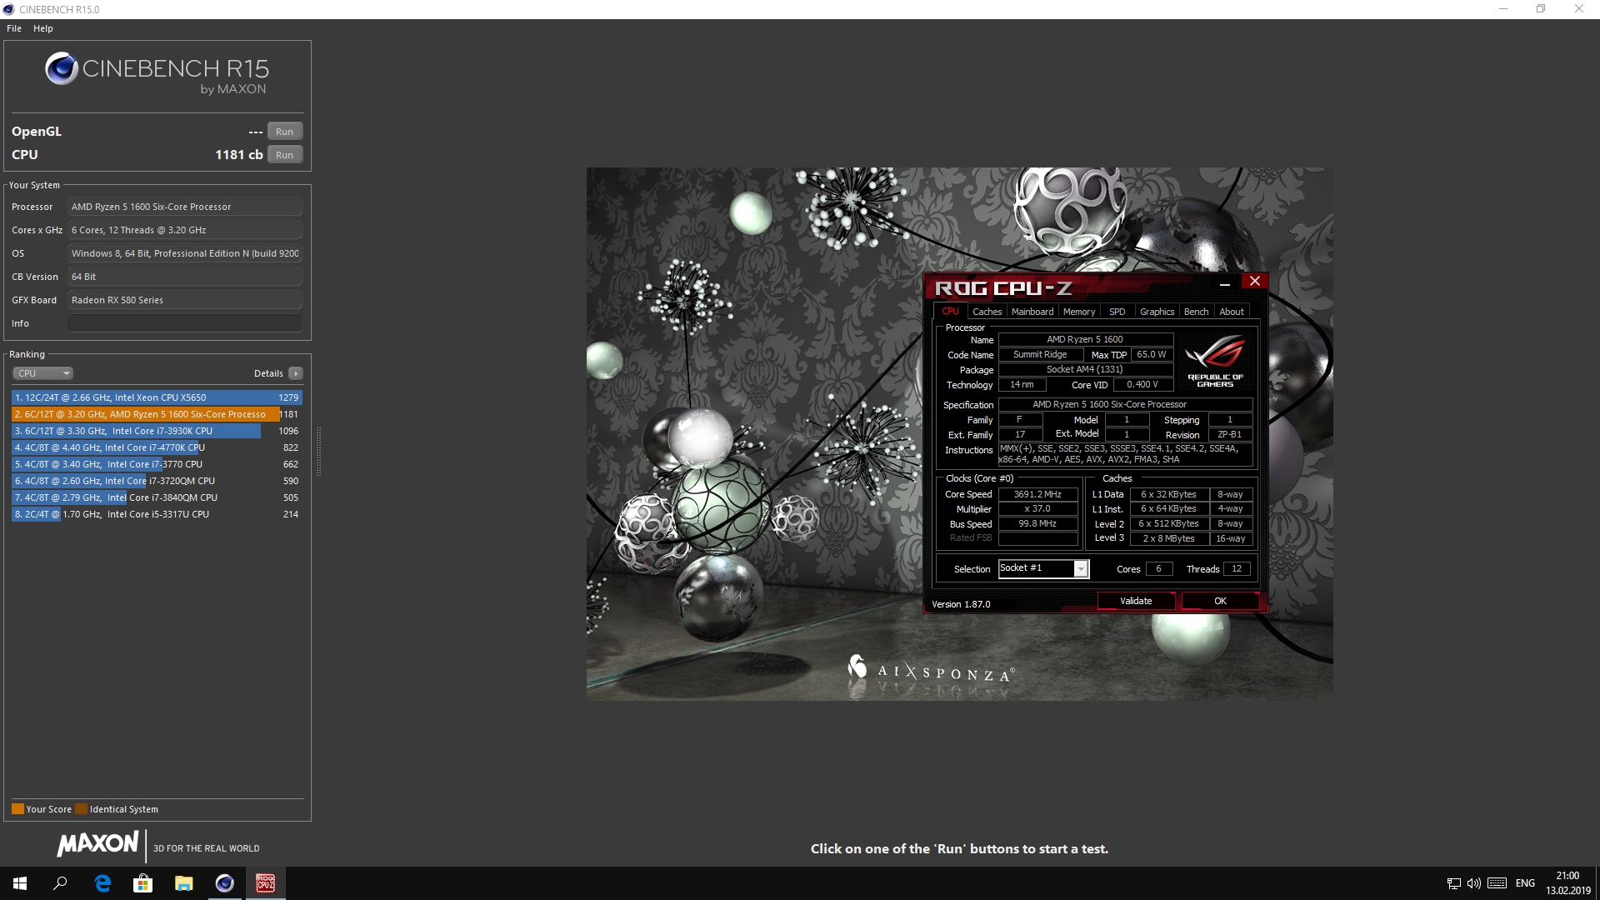Expand the ranking Details panel

295,372
